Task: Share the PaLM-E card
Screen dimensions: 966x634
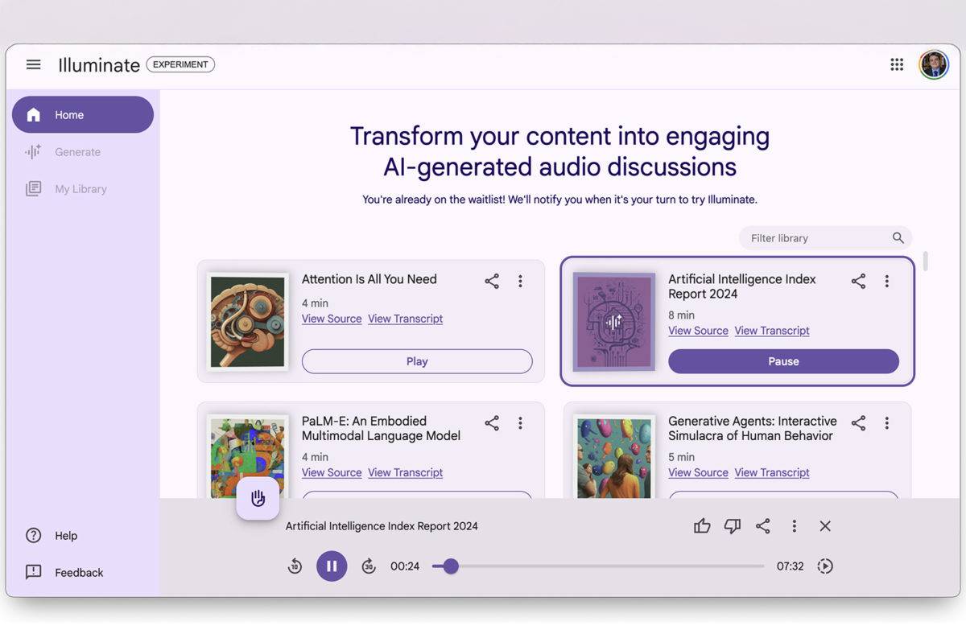Action: [x=492, y=422]
